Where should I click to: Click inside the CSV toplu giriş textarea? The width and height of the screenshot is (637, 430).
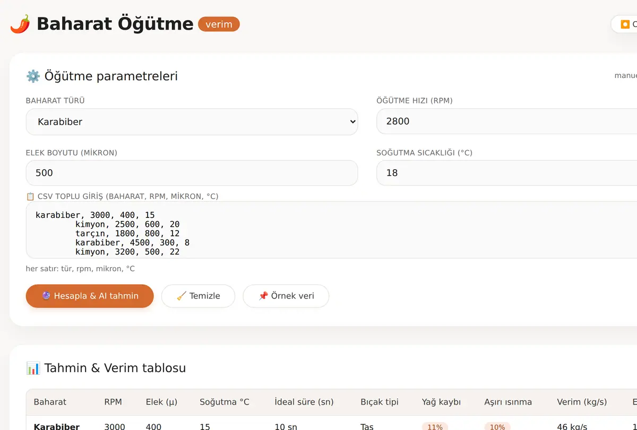(331, 230)
